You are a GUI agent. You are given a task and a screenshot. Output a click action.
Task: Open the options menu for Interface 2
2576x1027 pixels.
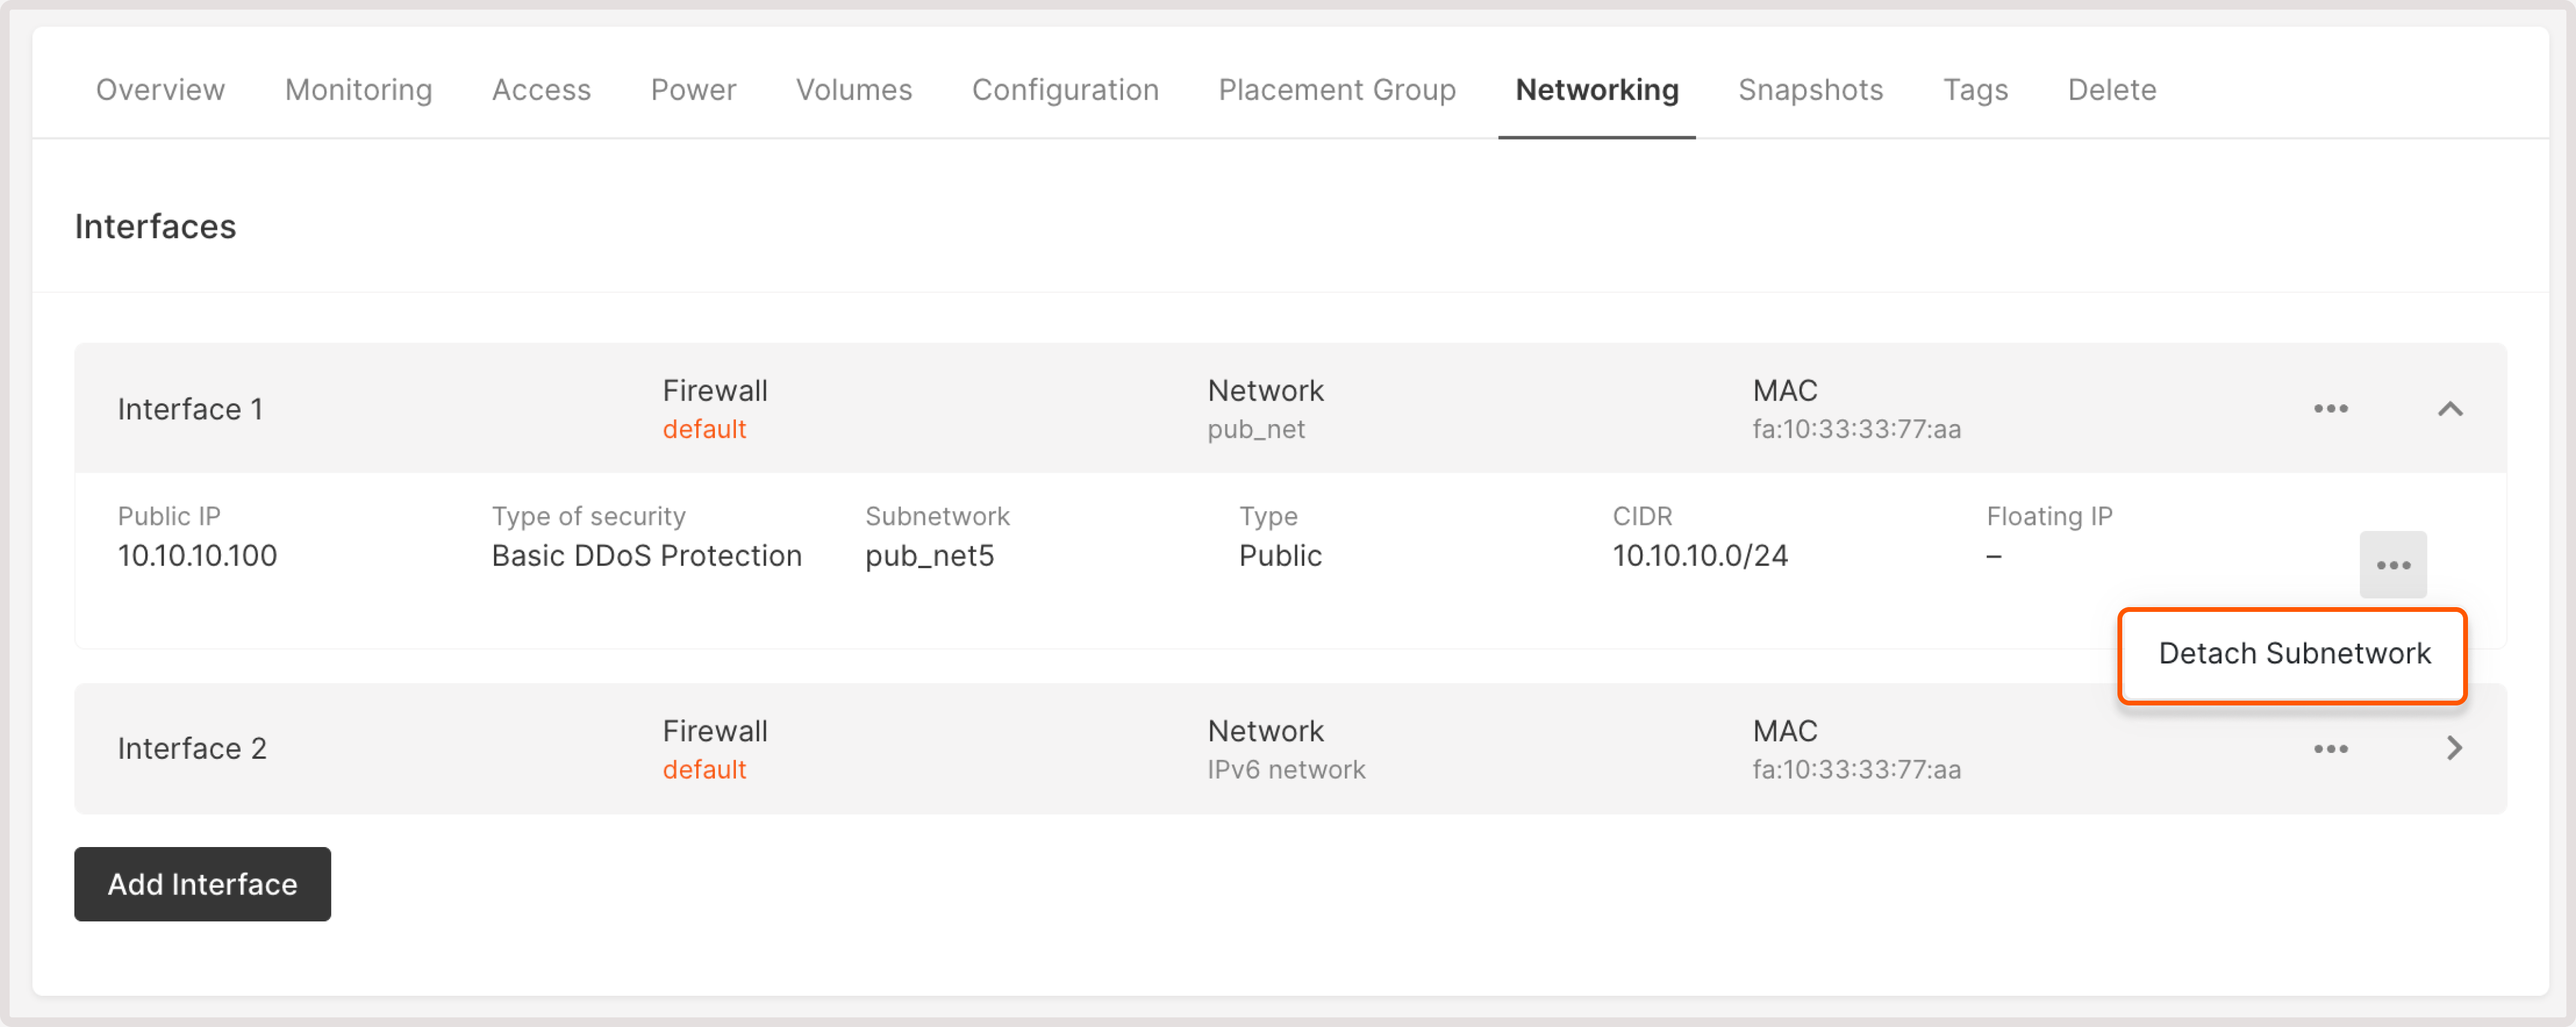(x=2331, y=748)
